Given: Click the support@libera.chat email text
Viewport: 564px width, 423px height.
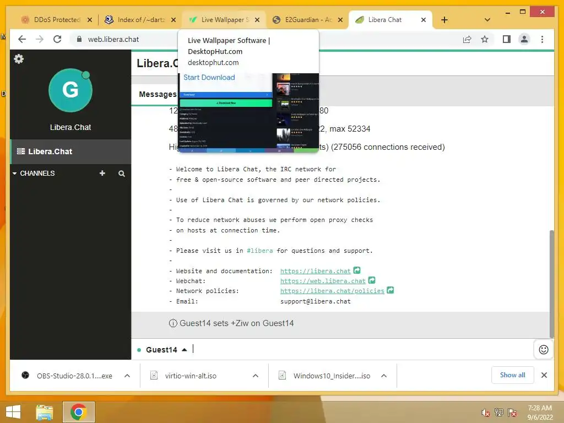Looking at the screenshot, I should coord(316,301).
